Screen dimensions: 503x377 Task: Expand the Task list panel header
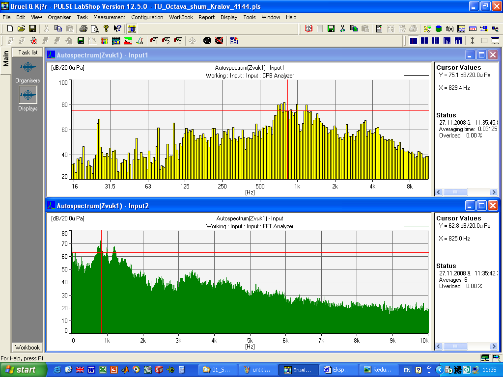click(x=28, y=52)
